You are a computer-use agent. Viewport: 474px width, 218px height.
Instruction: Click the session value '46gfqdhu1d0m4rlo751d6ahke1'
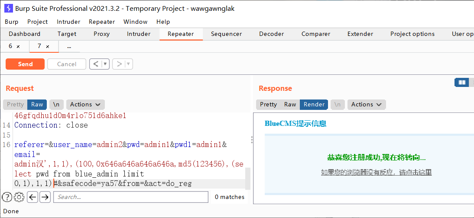(x=70, y=115)
